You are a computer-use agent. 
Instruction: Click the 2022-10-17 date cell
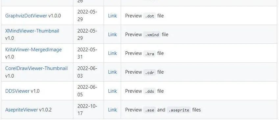88,110
